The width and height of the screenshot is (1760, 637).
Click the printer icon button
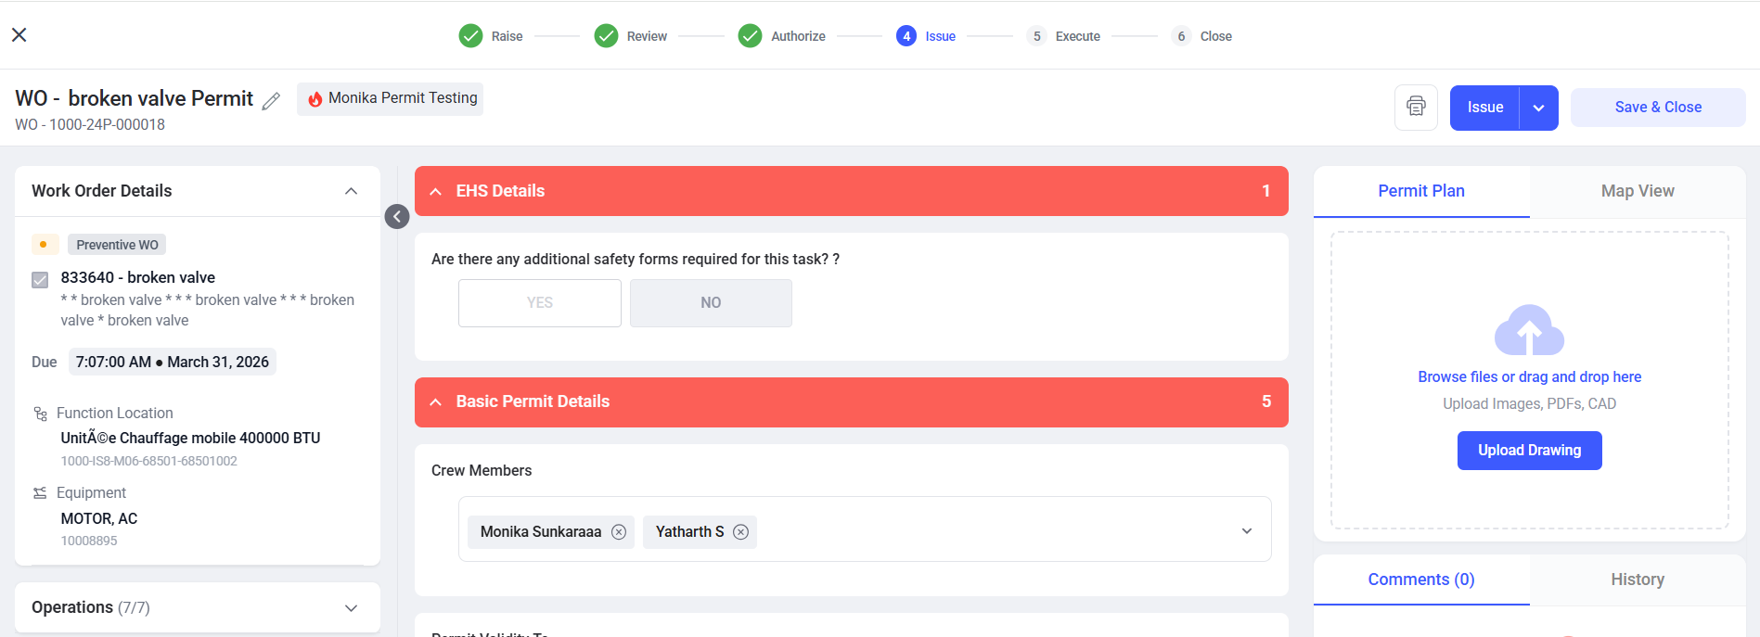pyautogui.click(x=1416, y=107)
